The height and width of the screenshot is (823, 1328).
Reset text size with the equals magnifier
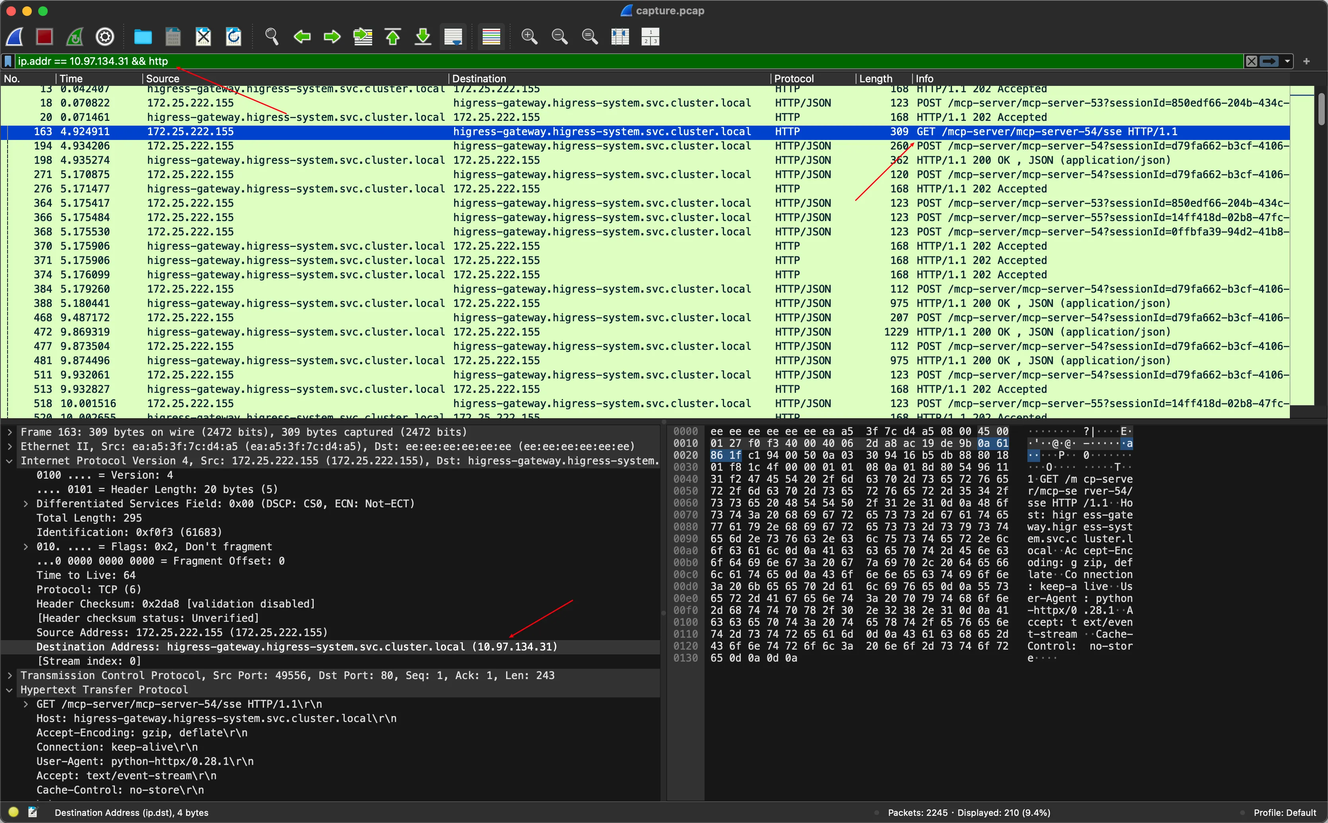click(590, 37)
